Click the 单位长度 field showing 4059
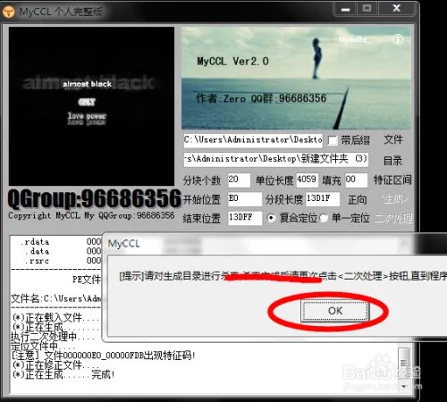This screenshot has width=447, height=402. point(308,180)
